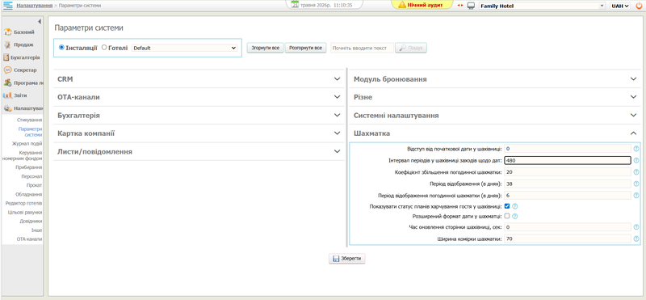Screen dimensions: 646x300
Task: Click help icon for Ширина комірки шахматки
Action: point(636,239)
